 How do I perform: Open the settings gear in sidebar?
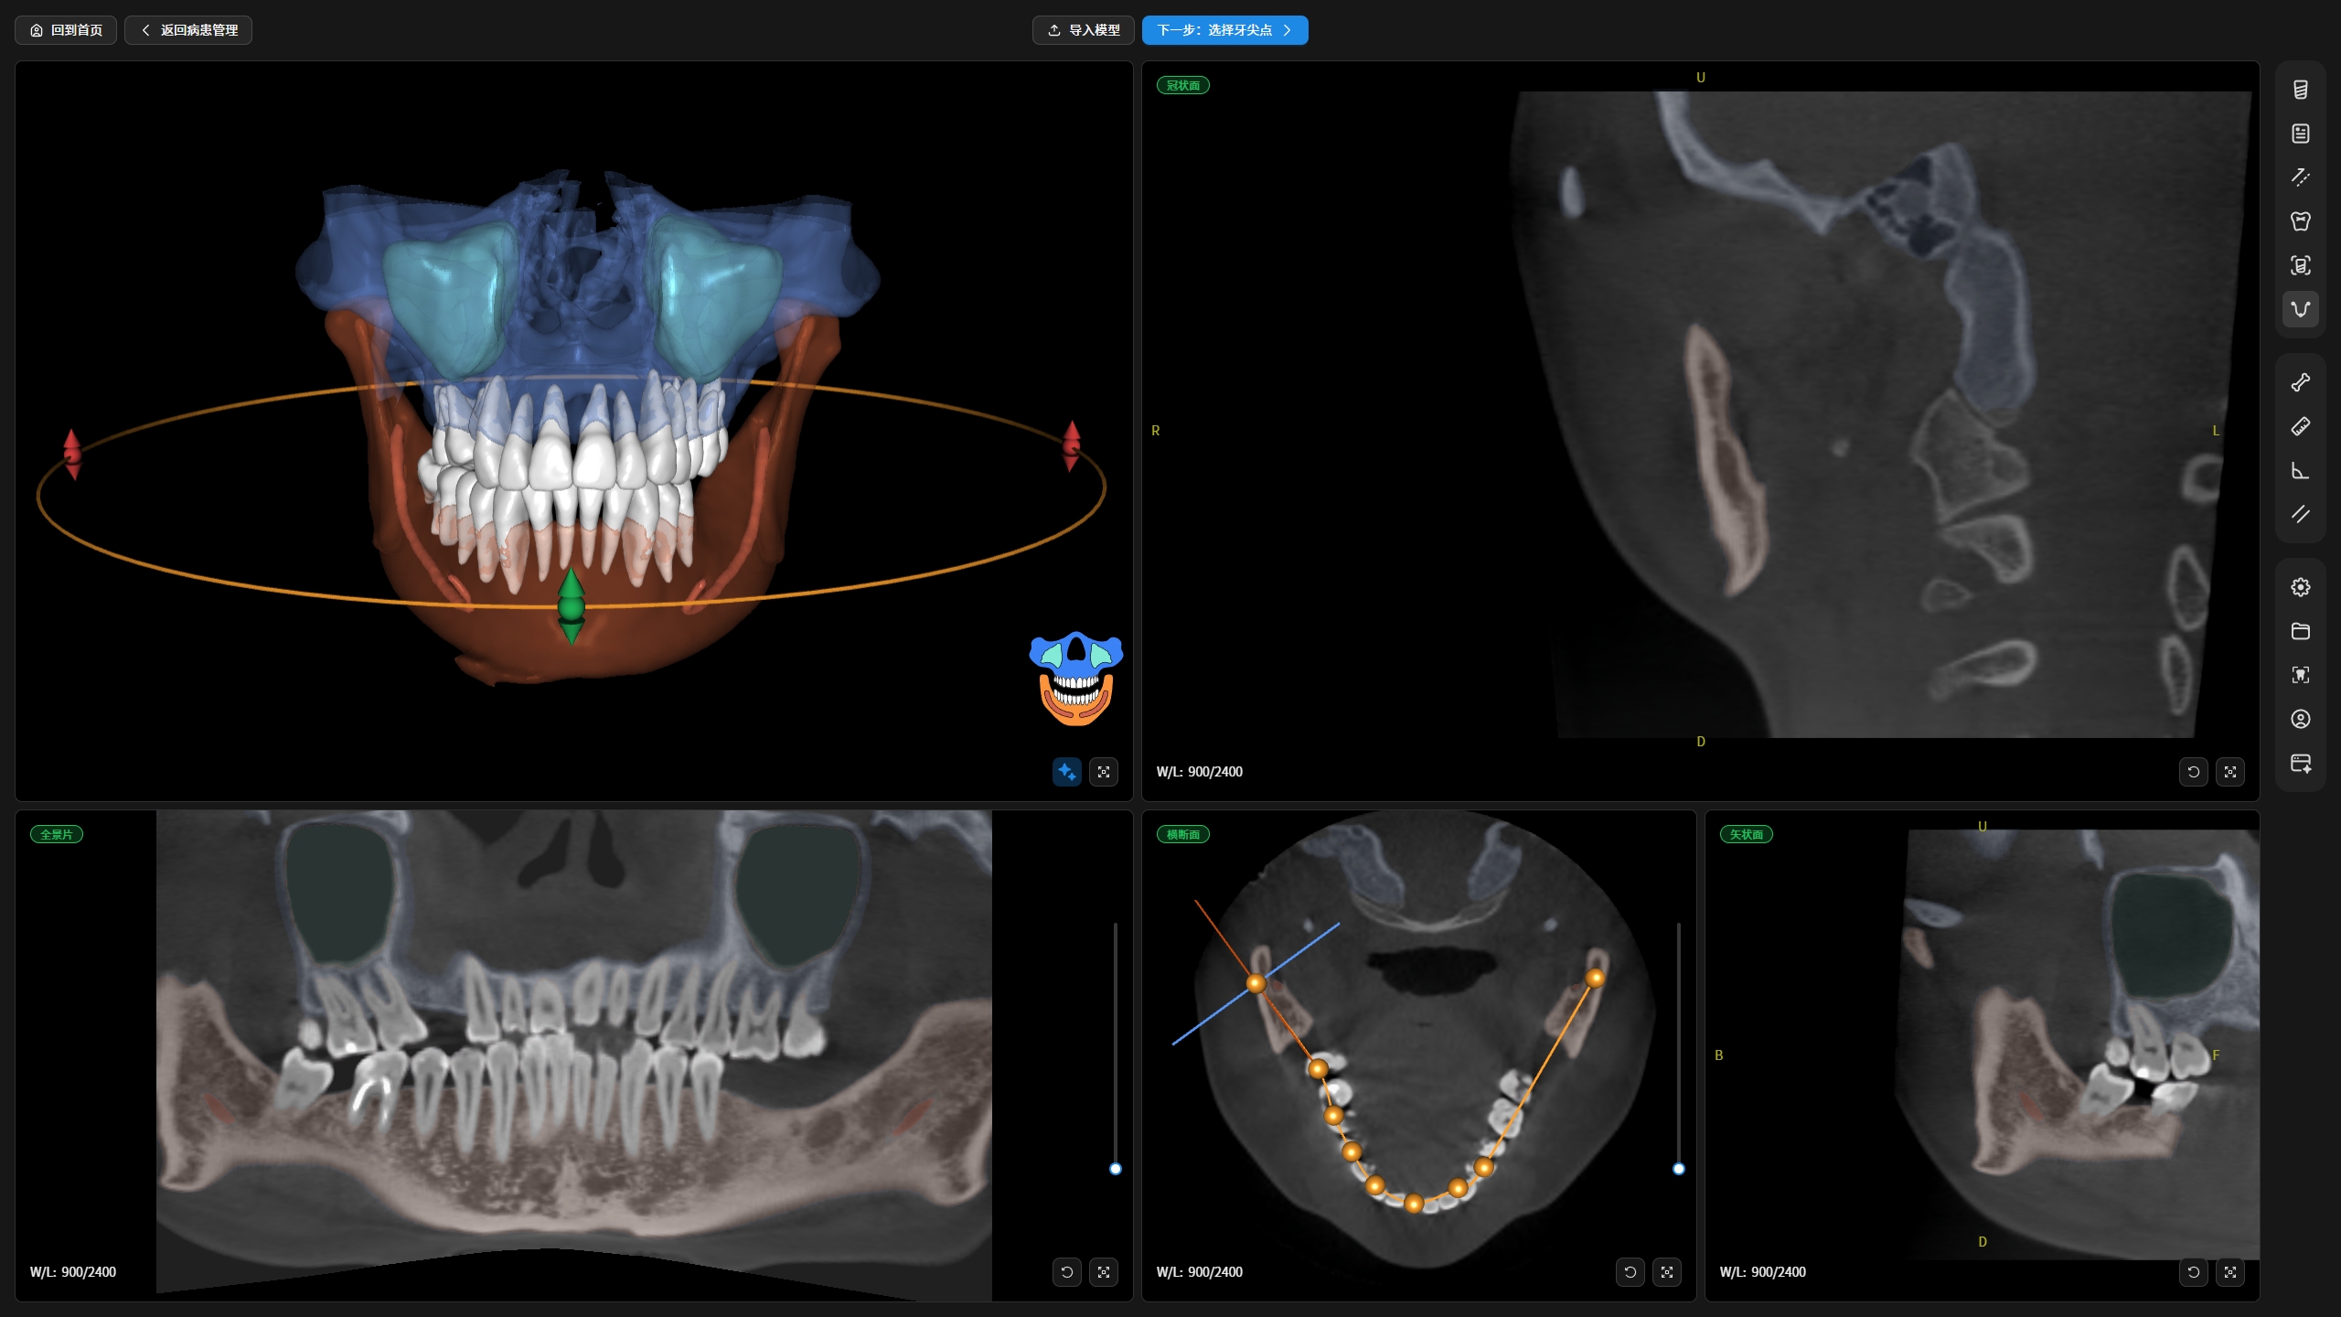2300,587
